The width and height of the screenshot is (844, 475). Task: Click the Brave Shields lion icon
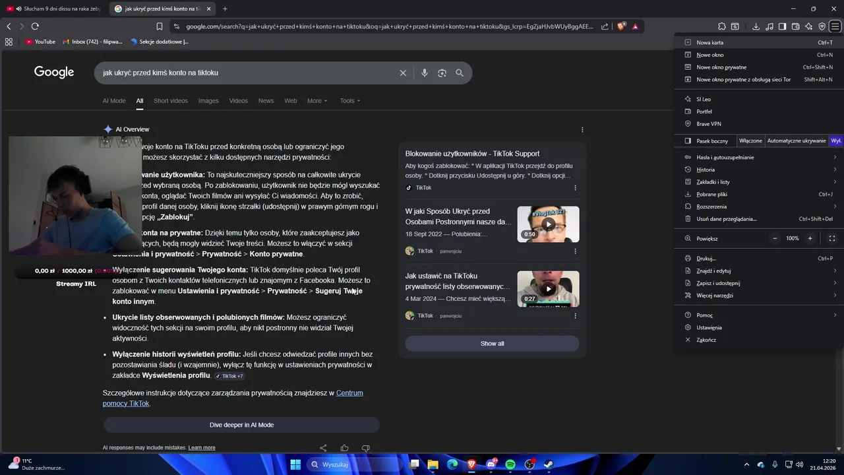(621, 26)
